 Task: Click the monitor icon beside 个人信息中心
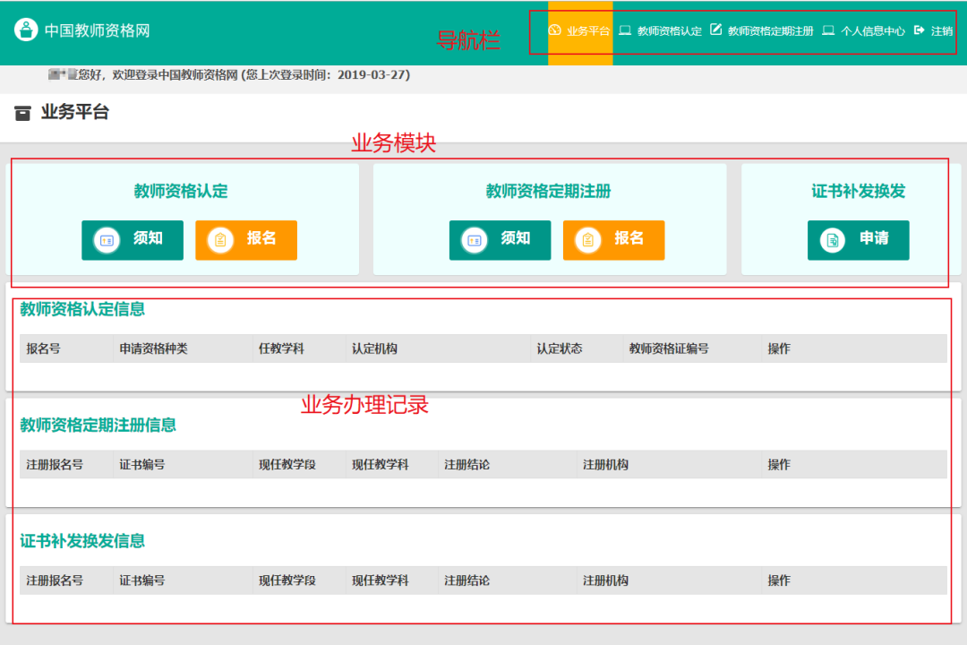pyautogui.click(x=828, y=30)
